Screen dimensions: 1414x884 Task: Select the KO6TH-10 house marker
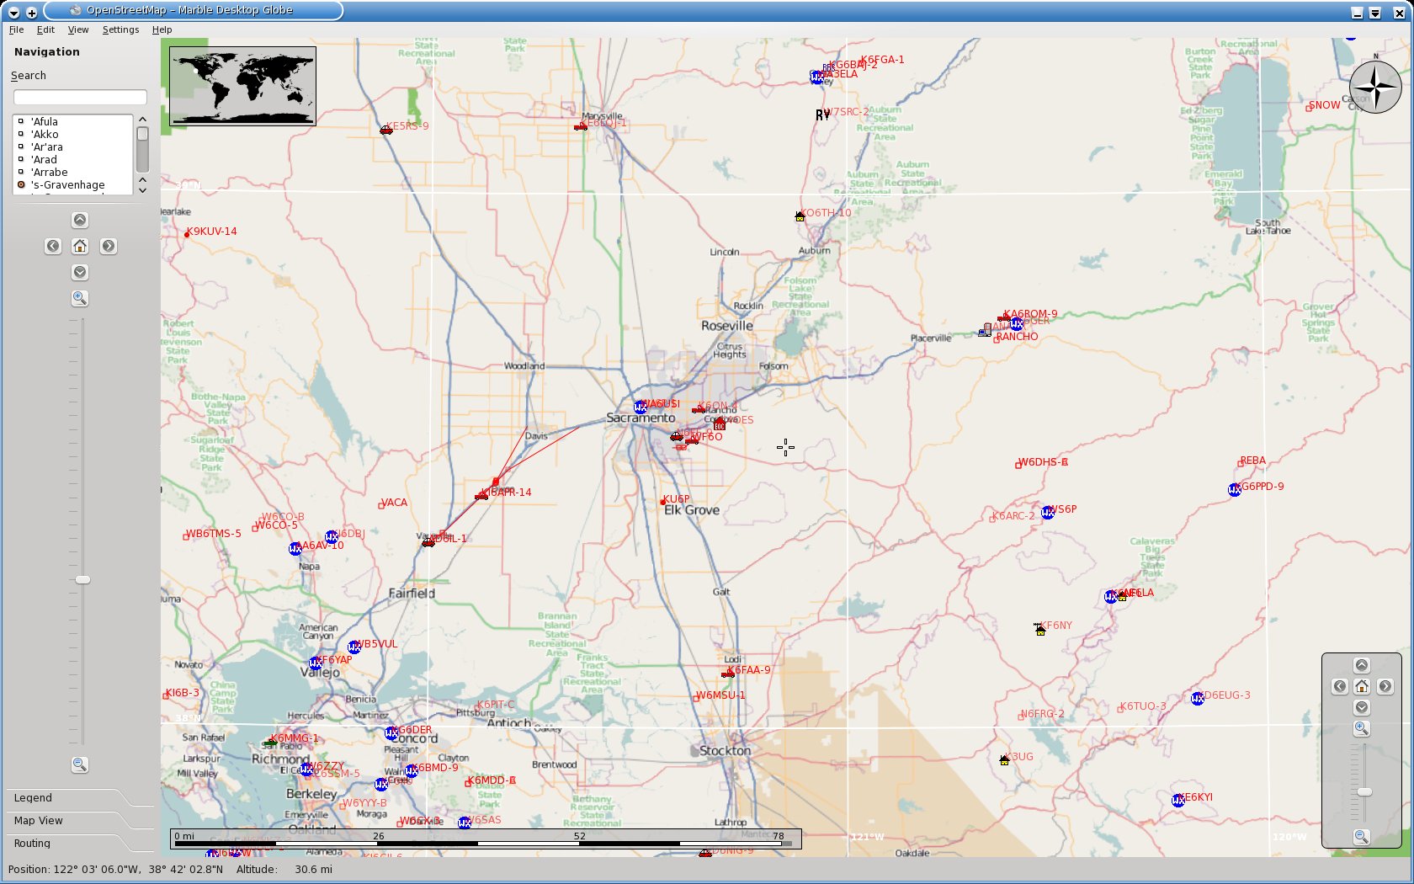[800, 216]
